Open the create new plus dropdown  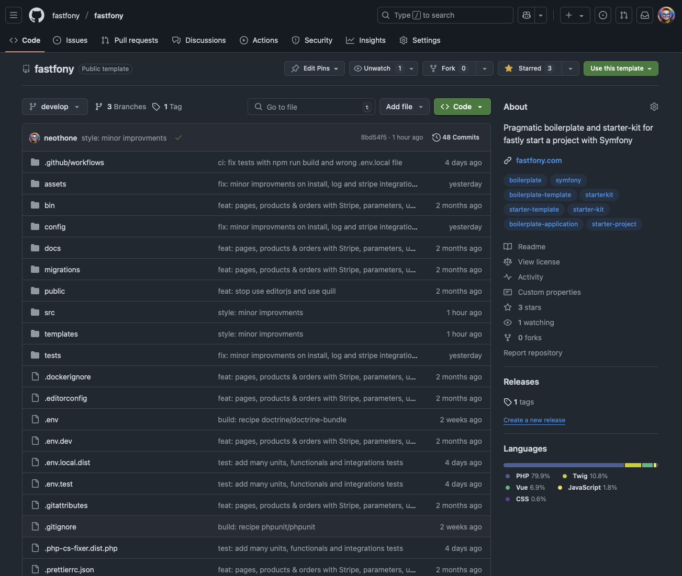click(575, 15)
